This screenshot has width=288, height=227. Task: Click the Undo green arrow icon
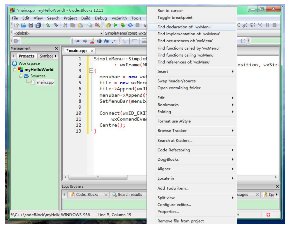(48, 25)
